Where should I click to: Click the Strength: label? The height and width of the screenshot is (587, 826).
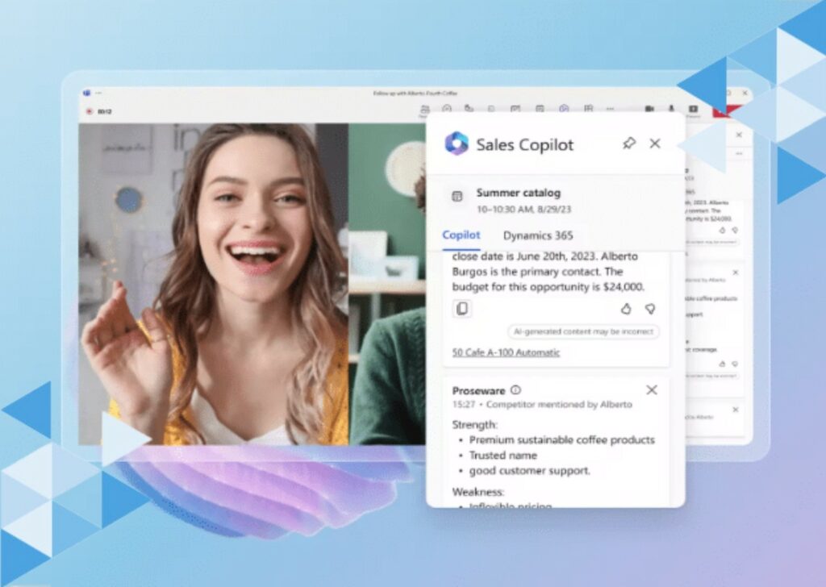[x=474, y=424]
